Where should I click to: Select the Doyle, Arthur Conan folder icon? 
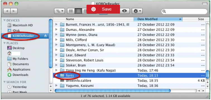tap(62, 50)
